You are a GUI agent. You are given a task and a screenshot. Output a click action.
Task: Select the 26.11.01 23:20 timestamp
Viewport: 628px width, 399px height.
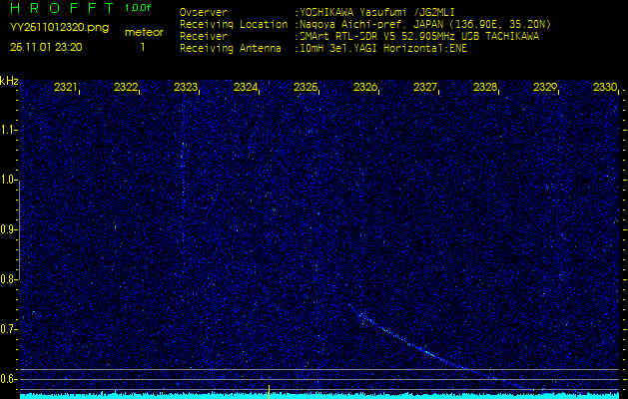pyautogui.click(x=46, y=47)
